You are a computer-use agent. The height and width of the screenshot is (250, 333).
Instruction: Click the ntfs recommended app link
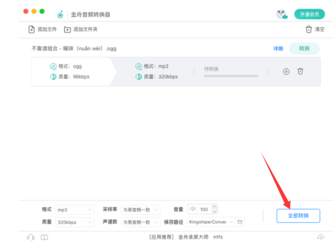pos(218,237)
